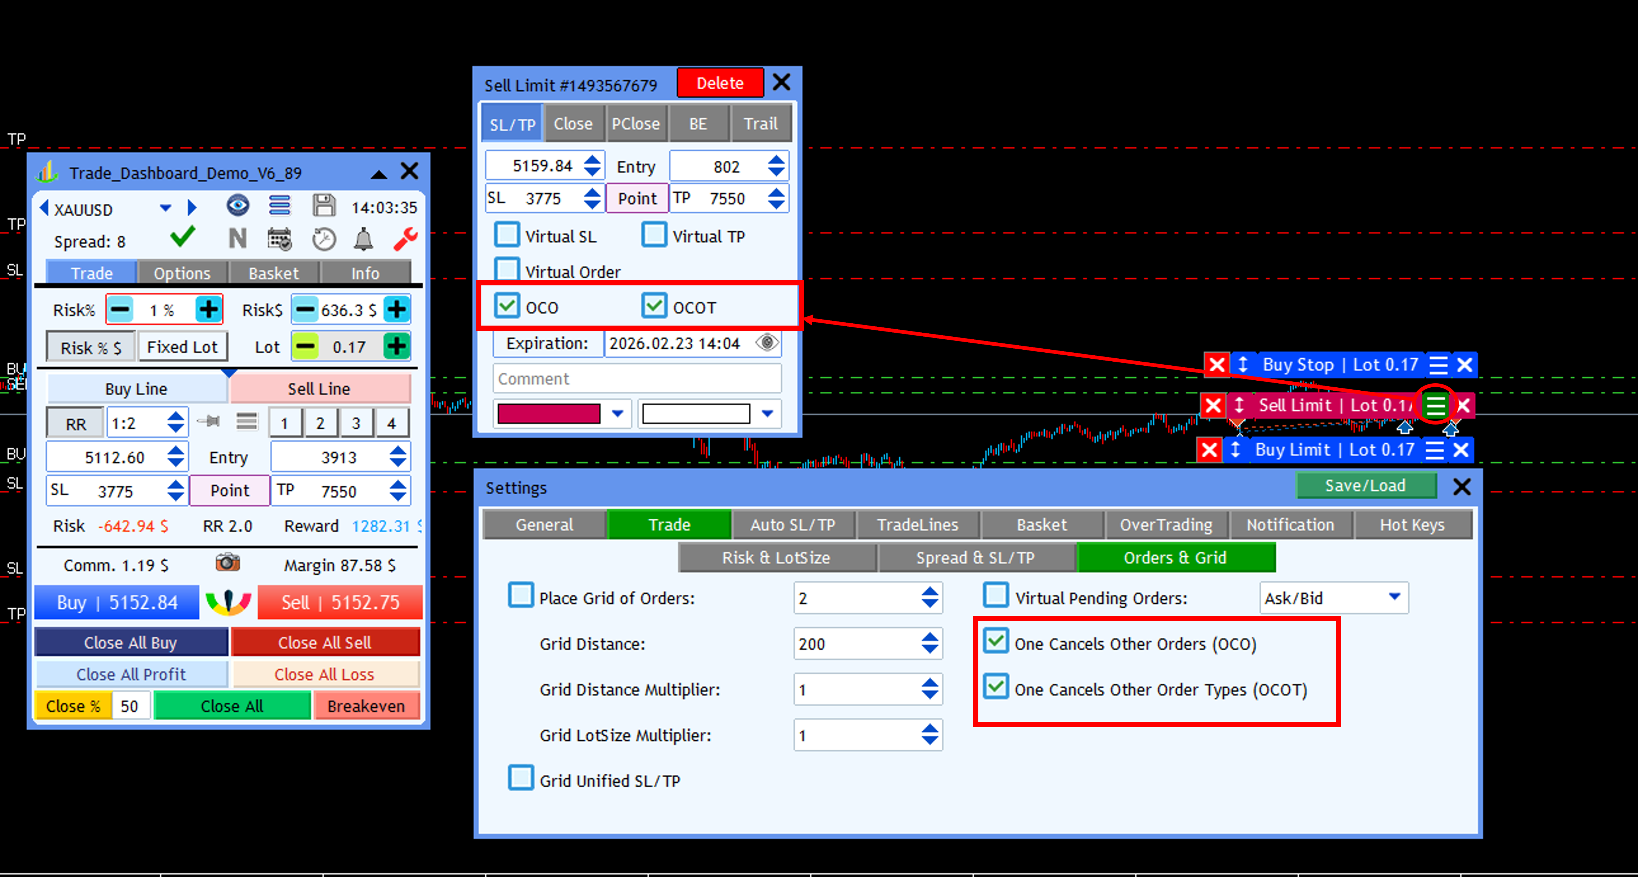Click the eye icon in the dashboard header
Viewport: 1638px width, 877px height.
click(238, 206)
